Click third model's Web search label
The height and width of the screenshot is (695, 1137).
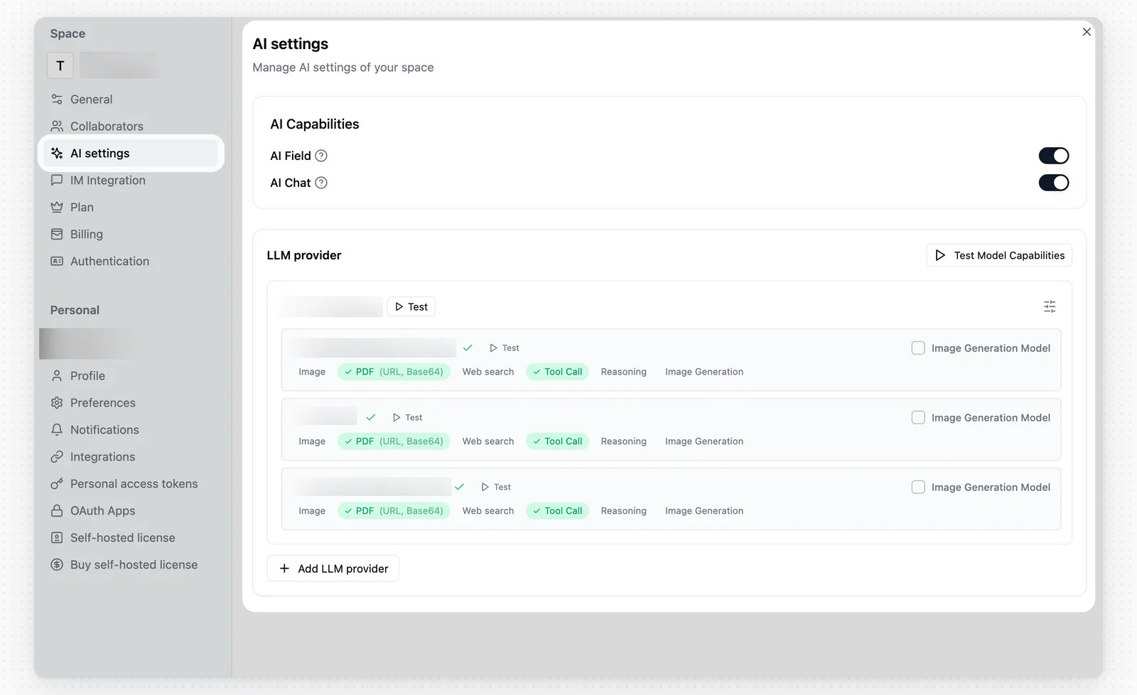click(488, 511)
